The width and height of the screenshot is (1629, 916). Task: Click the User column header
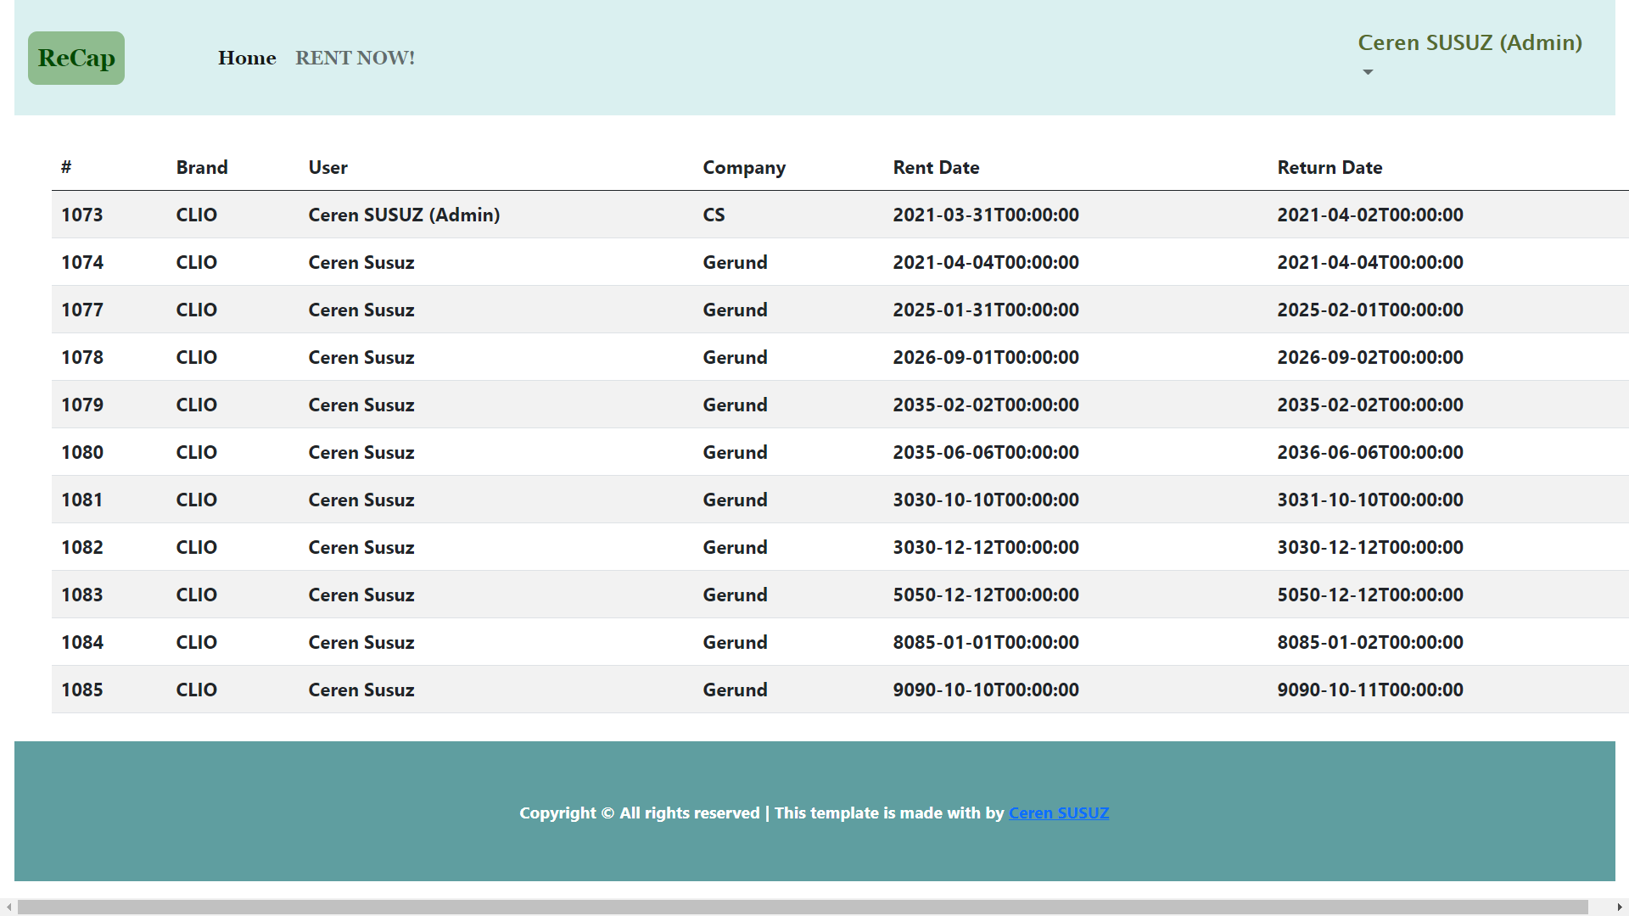[x=328, y=167]
